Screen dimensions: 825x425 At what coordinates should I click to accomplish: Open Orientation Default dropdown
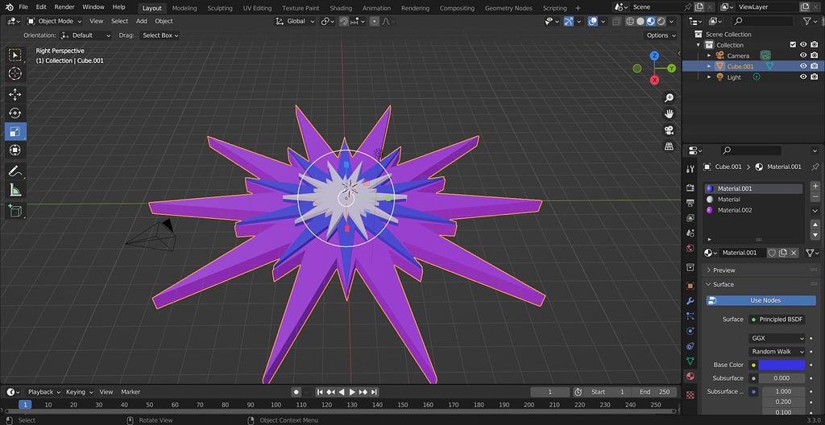(85, 35)
